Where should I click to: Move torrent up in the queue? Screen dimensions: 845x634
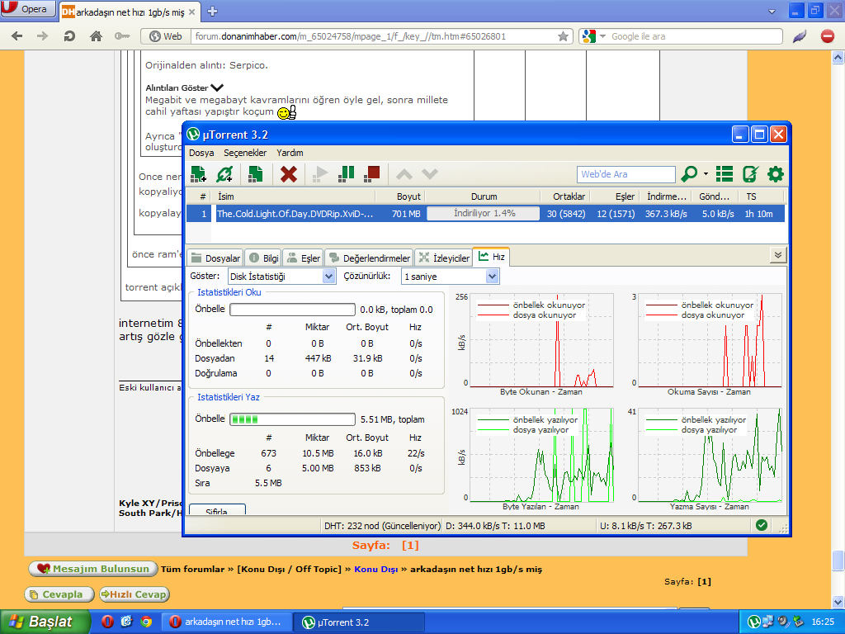pos(404,174)
